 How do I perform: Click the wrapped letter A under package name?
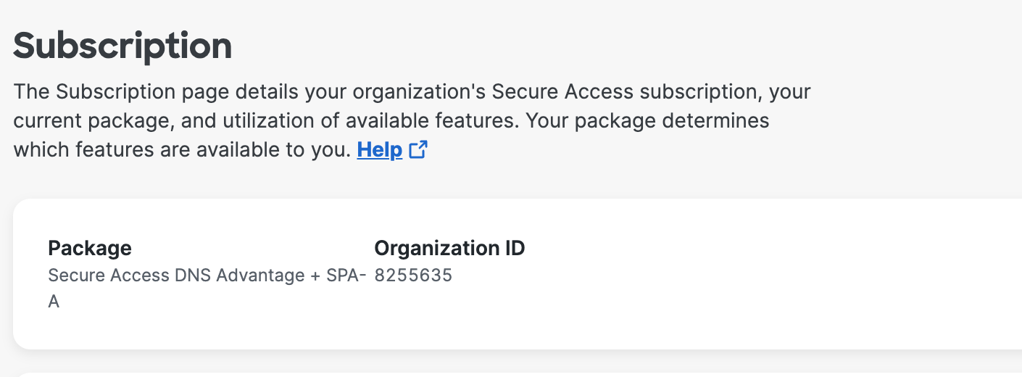[x=54, y=302]
